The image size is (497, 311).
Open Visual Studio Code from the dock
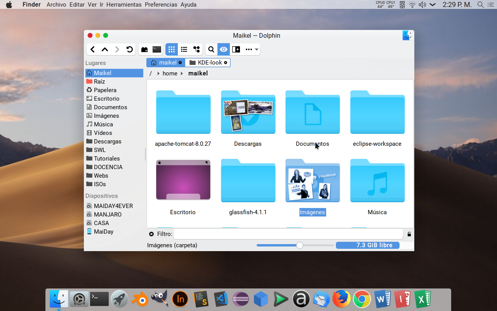pyautogui.click(x=221, y=299)
